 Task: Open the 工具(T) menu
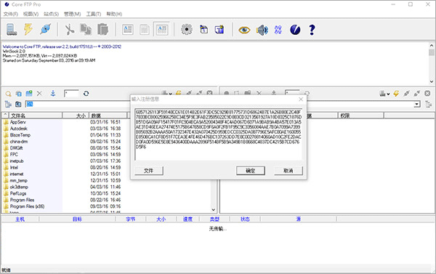tap(94, 14)
